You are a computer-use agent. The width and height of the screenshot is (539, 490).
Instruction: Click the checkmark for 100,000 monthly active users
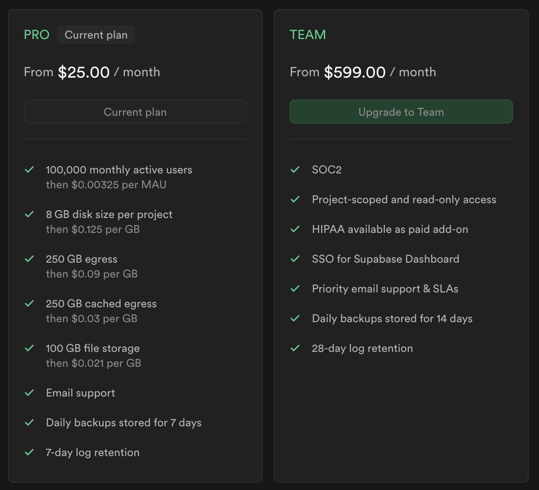pos(29,170)
